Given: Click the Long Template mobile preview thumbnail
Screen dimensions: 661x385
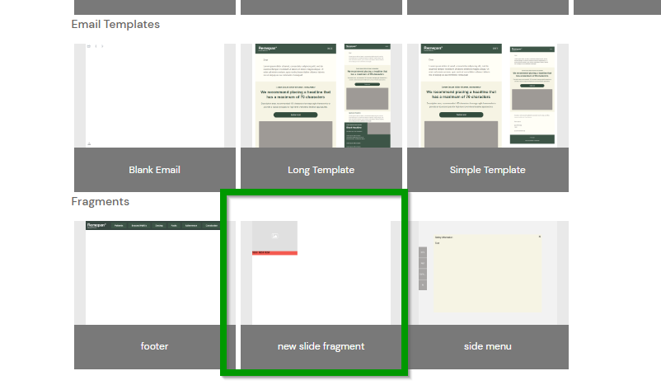Looking at the screenshot, I should [367, 95].
